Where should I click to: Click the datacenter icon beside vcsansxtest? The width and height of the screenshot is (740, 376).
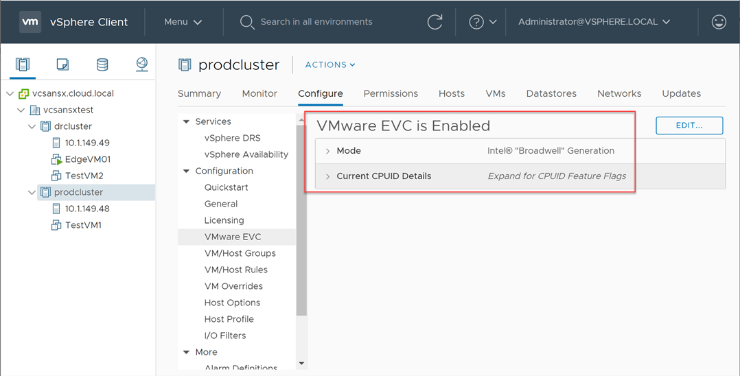(x=35, y=110)
